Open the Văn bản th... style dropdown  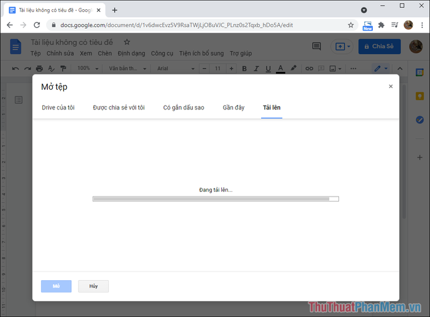[128, 68]
